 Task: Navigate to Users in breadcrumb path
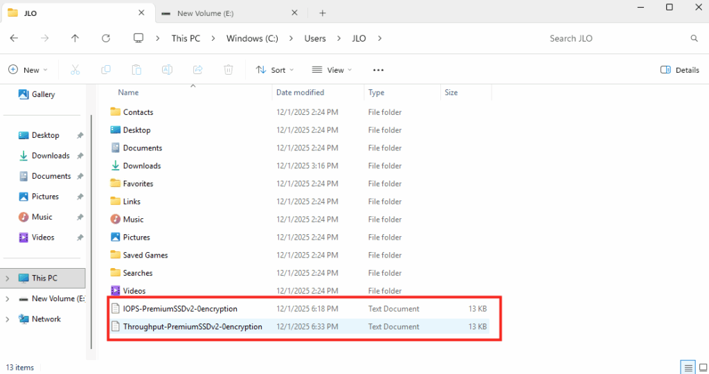tap(315, 39)
